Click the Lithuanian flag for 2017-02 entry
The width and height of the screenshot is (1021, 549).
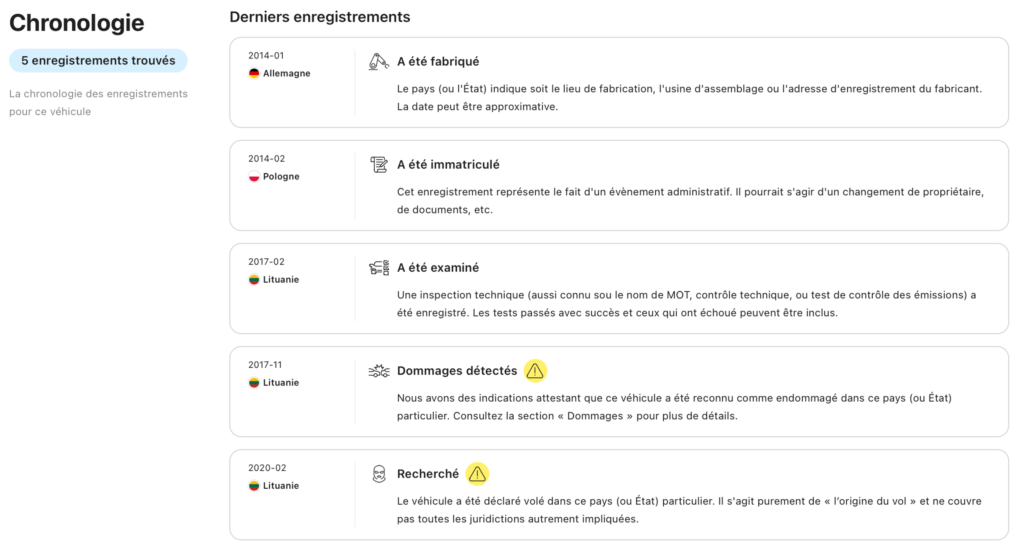254,279
